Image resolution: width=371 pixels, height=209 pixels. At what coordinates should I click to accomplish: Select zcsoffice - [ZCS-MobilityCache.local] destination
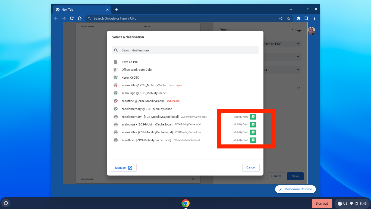click(185, 140)
